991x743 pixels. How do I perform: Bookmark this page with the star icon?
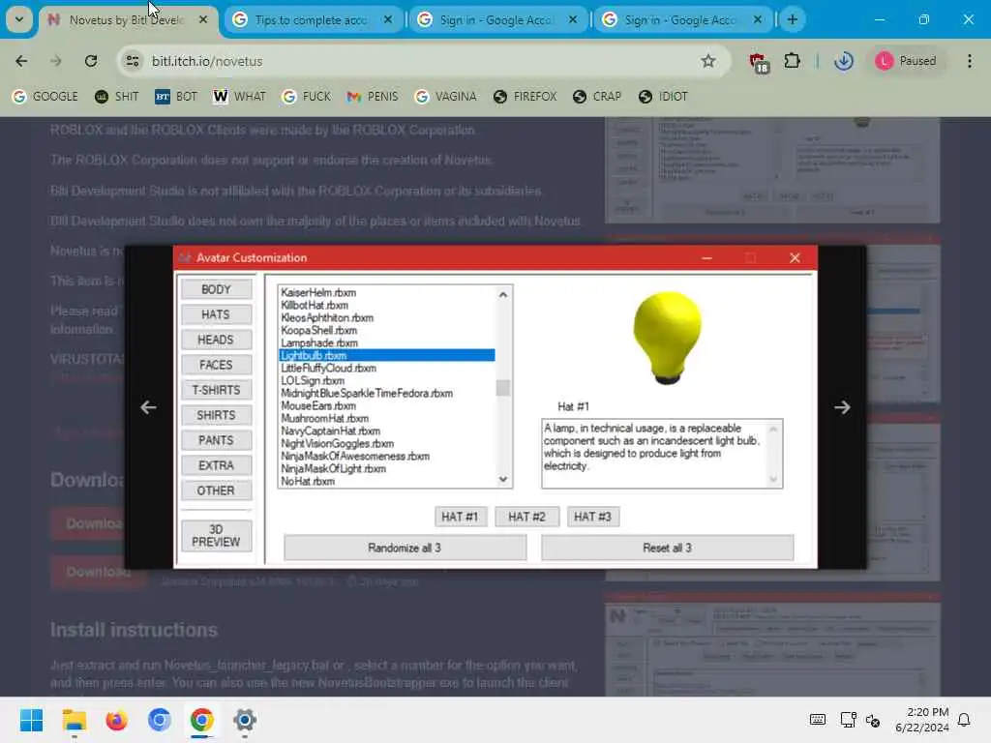click(707, 61)
